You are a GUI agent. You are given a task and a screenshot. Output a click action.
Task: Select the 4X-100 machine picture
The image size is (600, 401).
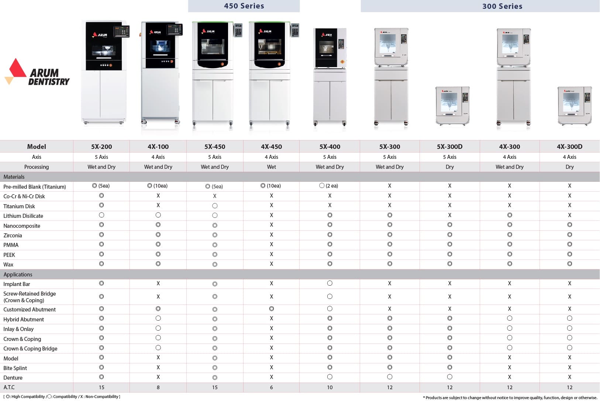(x=161, y=73)
